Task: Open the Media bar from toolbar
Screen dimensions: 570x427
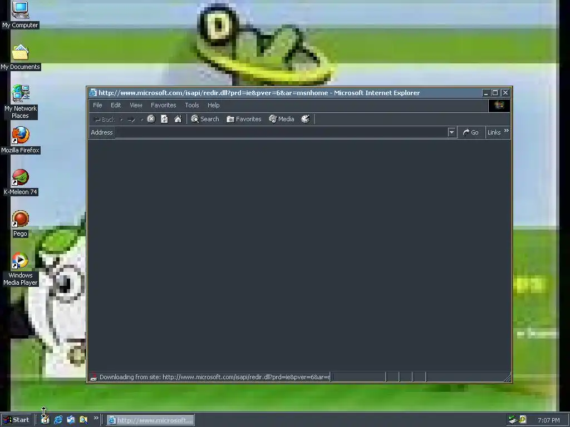Action: coord(281,119)
